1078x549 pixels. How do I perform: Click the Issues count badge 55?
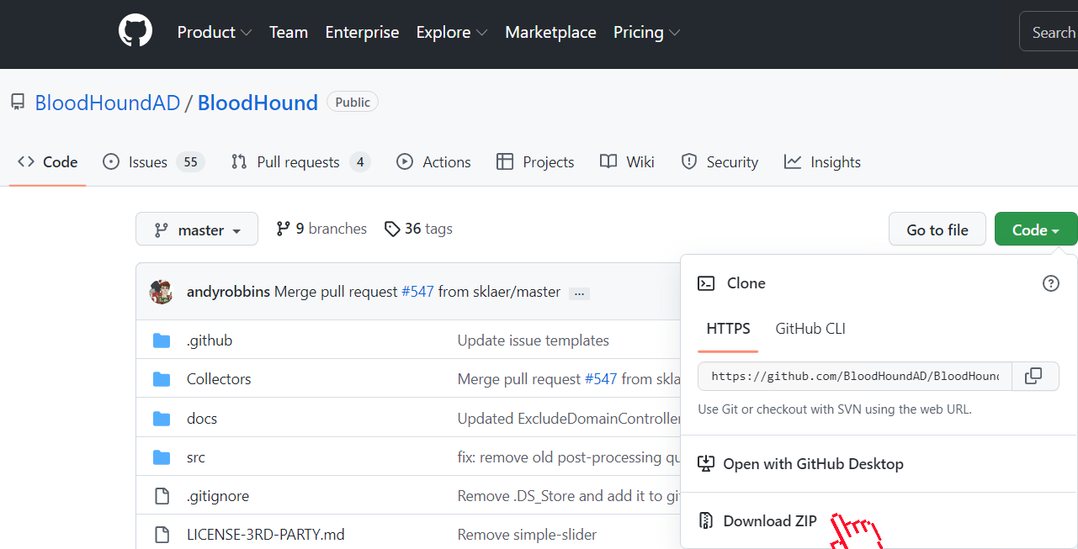pyautogui.click(x=191, y=162)
